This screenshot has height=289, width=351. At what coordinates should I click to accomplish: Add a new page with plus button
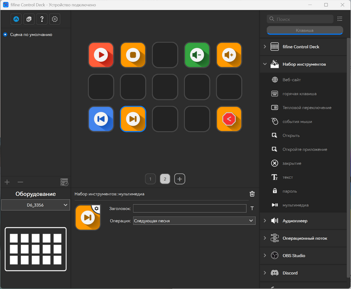(180, 179)
